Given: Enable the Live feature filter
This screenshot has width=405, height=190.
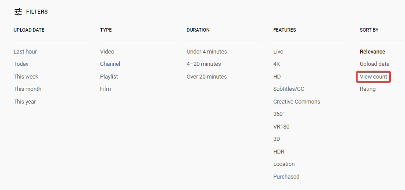Looking at the screenshot, I should (278, 51).
